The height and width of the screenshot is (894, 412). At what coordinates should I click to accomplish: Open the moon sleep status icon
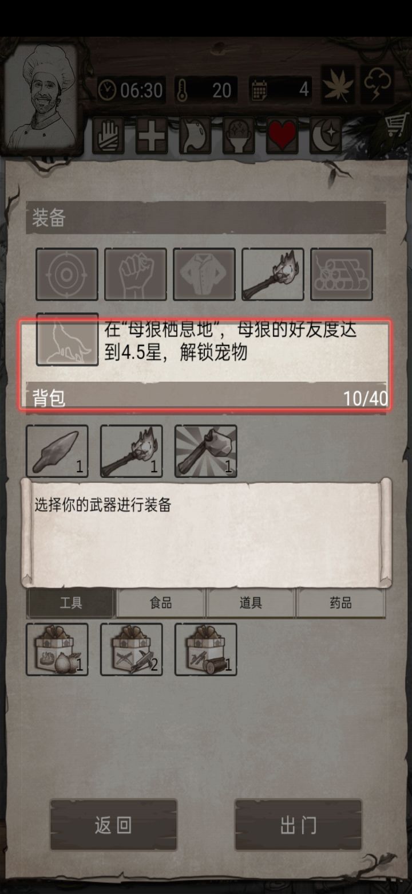click(326, 136)
